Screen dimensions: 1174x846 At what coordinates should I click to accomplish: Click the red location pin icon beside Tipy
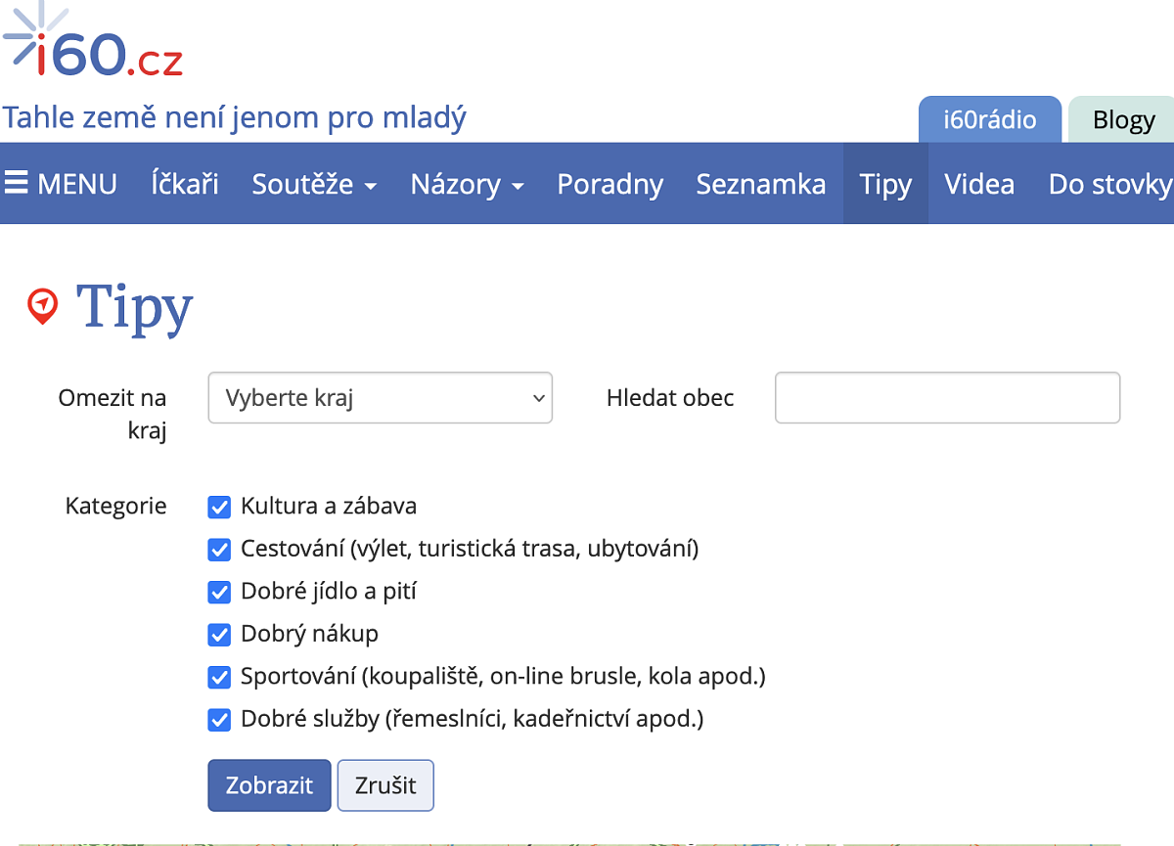pyautogui.click(x=42, y=306)
